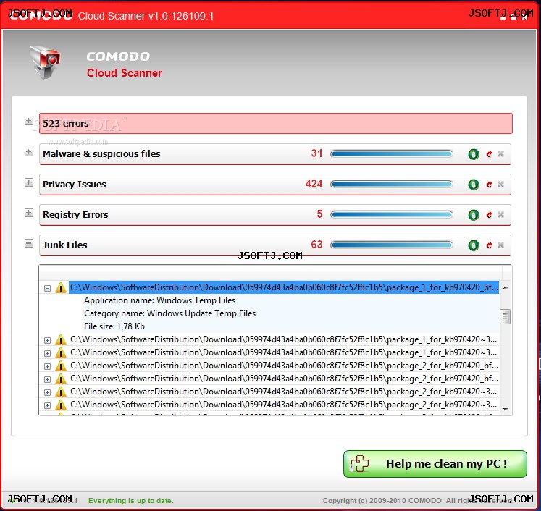541x511 pixels.
Task: Click red rescan arrow for Junk Files
Action: point(489,245)
